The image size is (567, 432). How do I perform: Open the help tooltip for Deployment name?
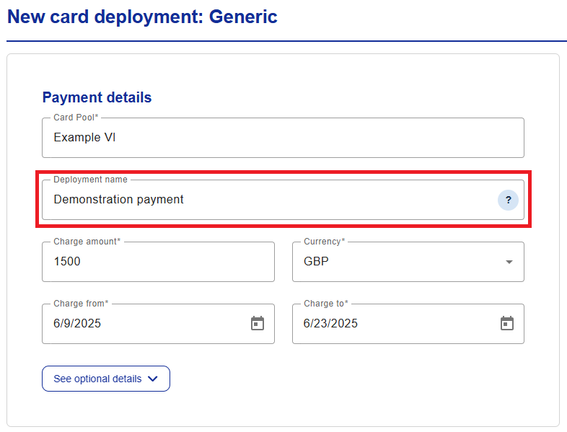(508, 200)
